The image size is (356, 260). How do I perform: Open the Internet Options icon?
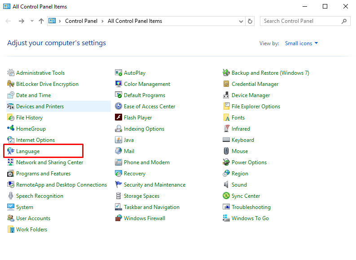click(11, 140)
